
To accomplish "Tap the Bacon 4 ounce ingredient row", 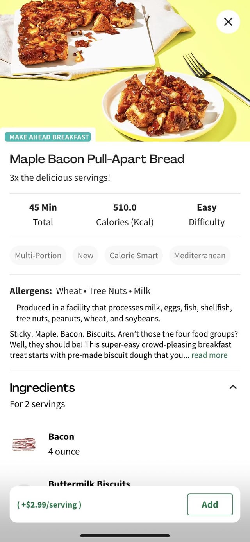I will pyautogui.click(x=64, y=444).
